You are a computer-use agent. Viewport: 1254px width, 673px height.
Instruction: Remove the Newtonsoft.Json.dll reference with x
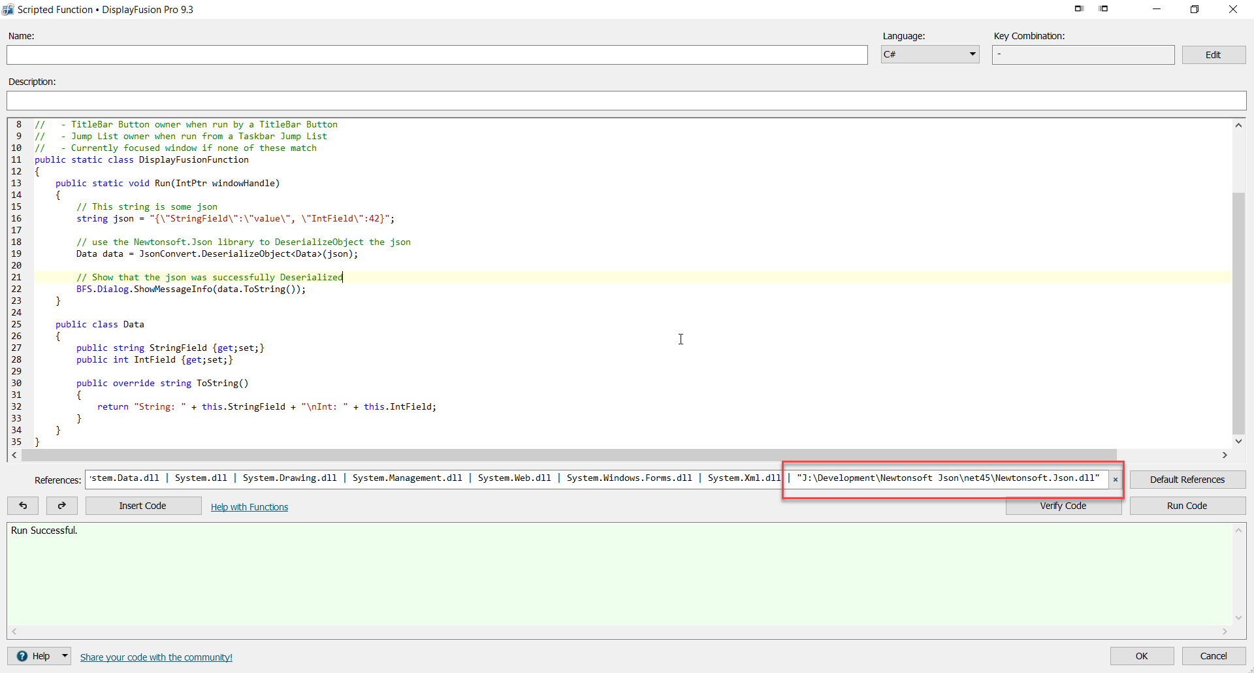tap(1116, 480)
